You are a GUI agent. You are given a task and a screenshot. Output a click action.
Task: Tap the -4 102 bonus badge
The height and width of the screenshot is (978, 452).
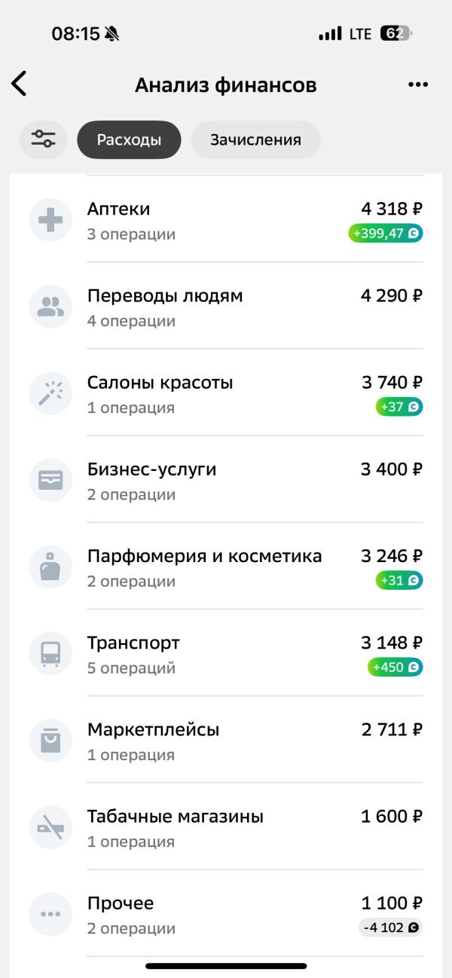[390, 928]
